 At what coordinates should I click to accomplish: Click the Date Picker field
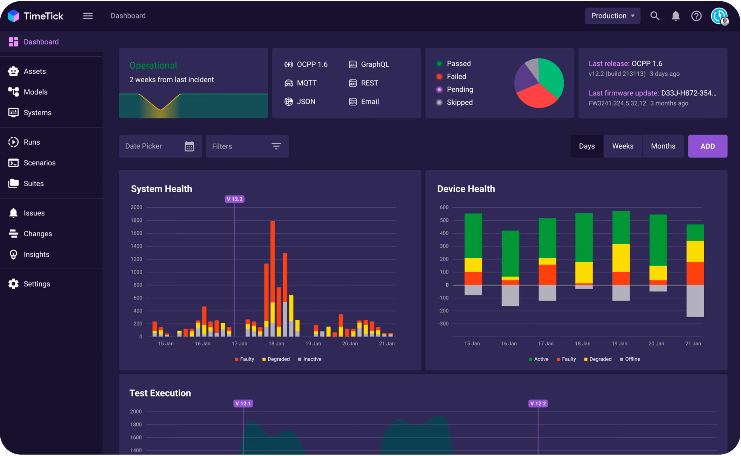(x=160, y=146)
